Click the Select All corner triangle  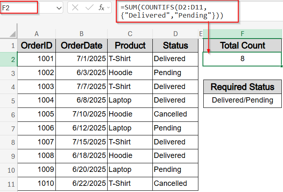pyautogui.click(x=12, y=34)
